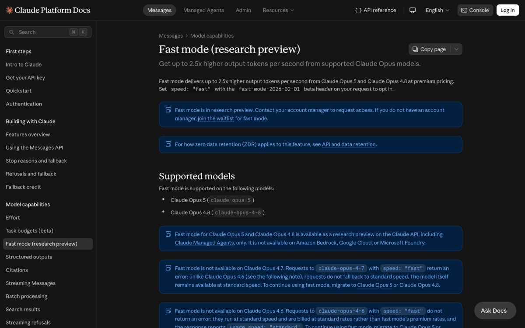The image size is (525, 328).
Task: Open the API and data retention link
Action: (x=349, y=144)
